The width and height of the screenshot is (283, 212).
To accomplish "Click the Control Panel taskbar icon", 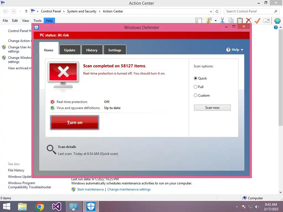I will 74,206.
